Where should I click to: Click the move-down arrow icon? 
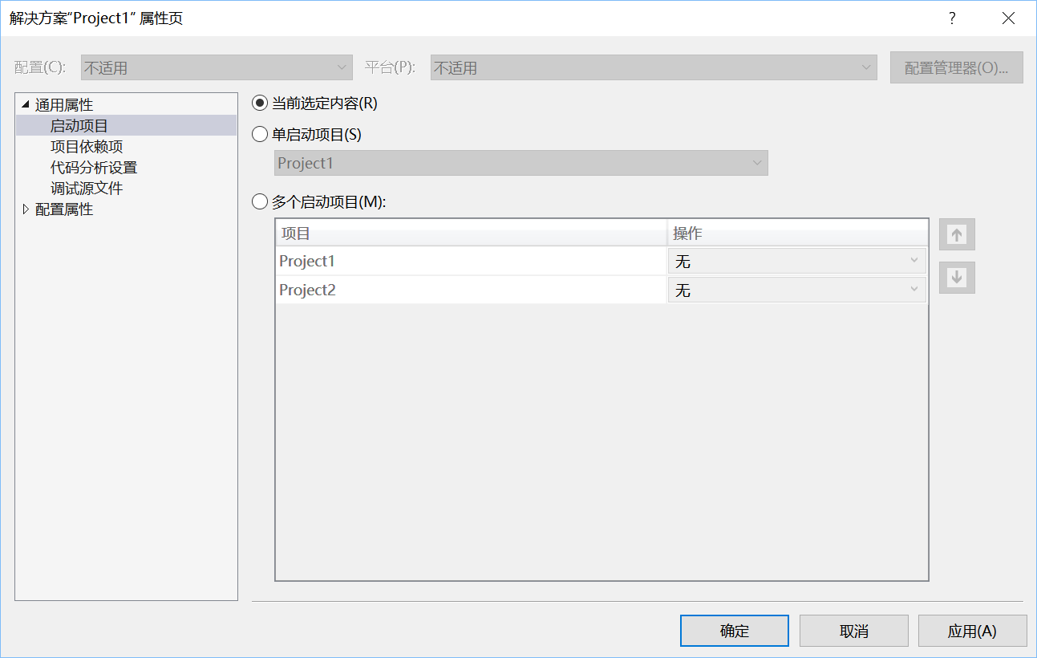[956, 277]
